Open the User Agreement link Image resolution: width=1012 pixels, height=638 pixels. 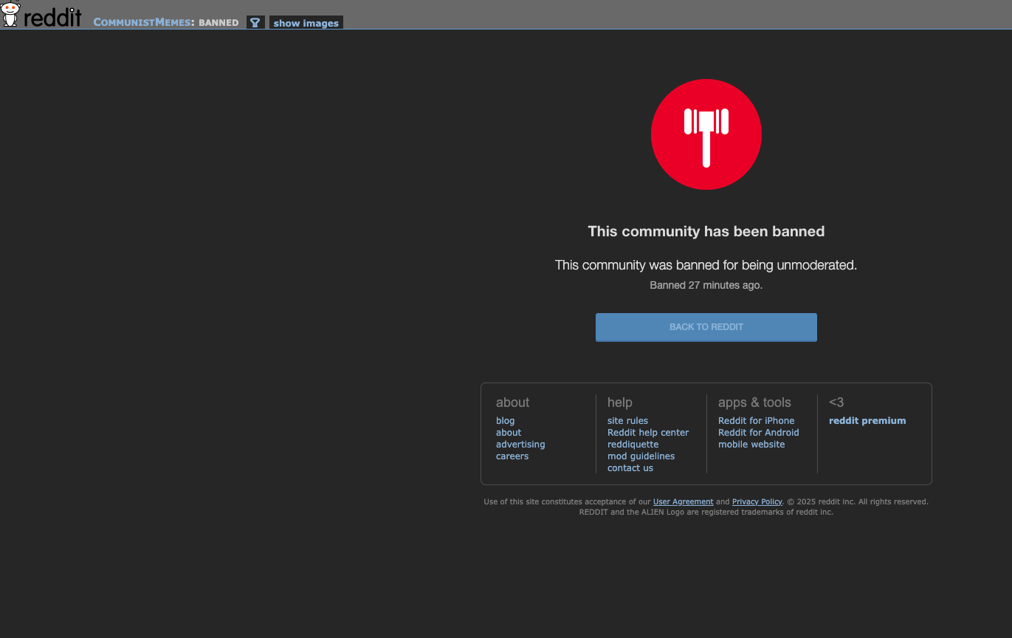(x=683, y=502)
